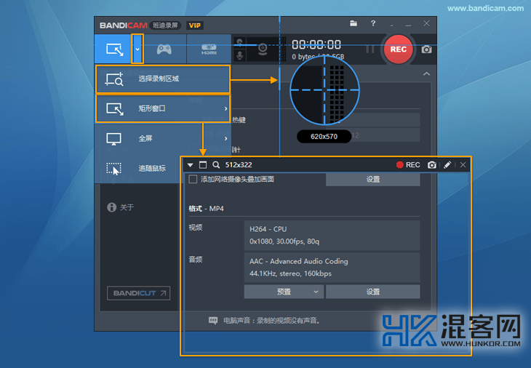Click 设置 button below audio format
531x368 pixels.
(373, 292)
